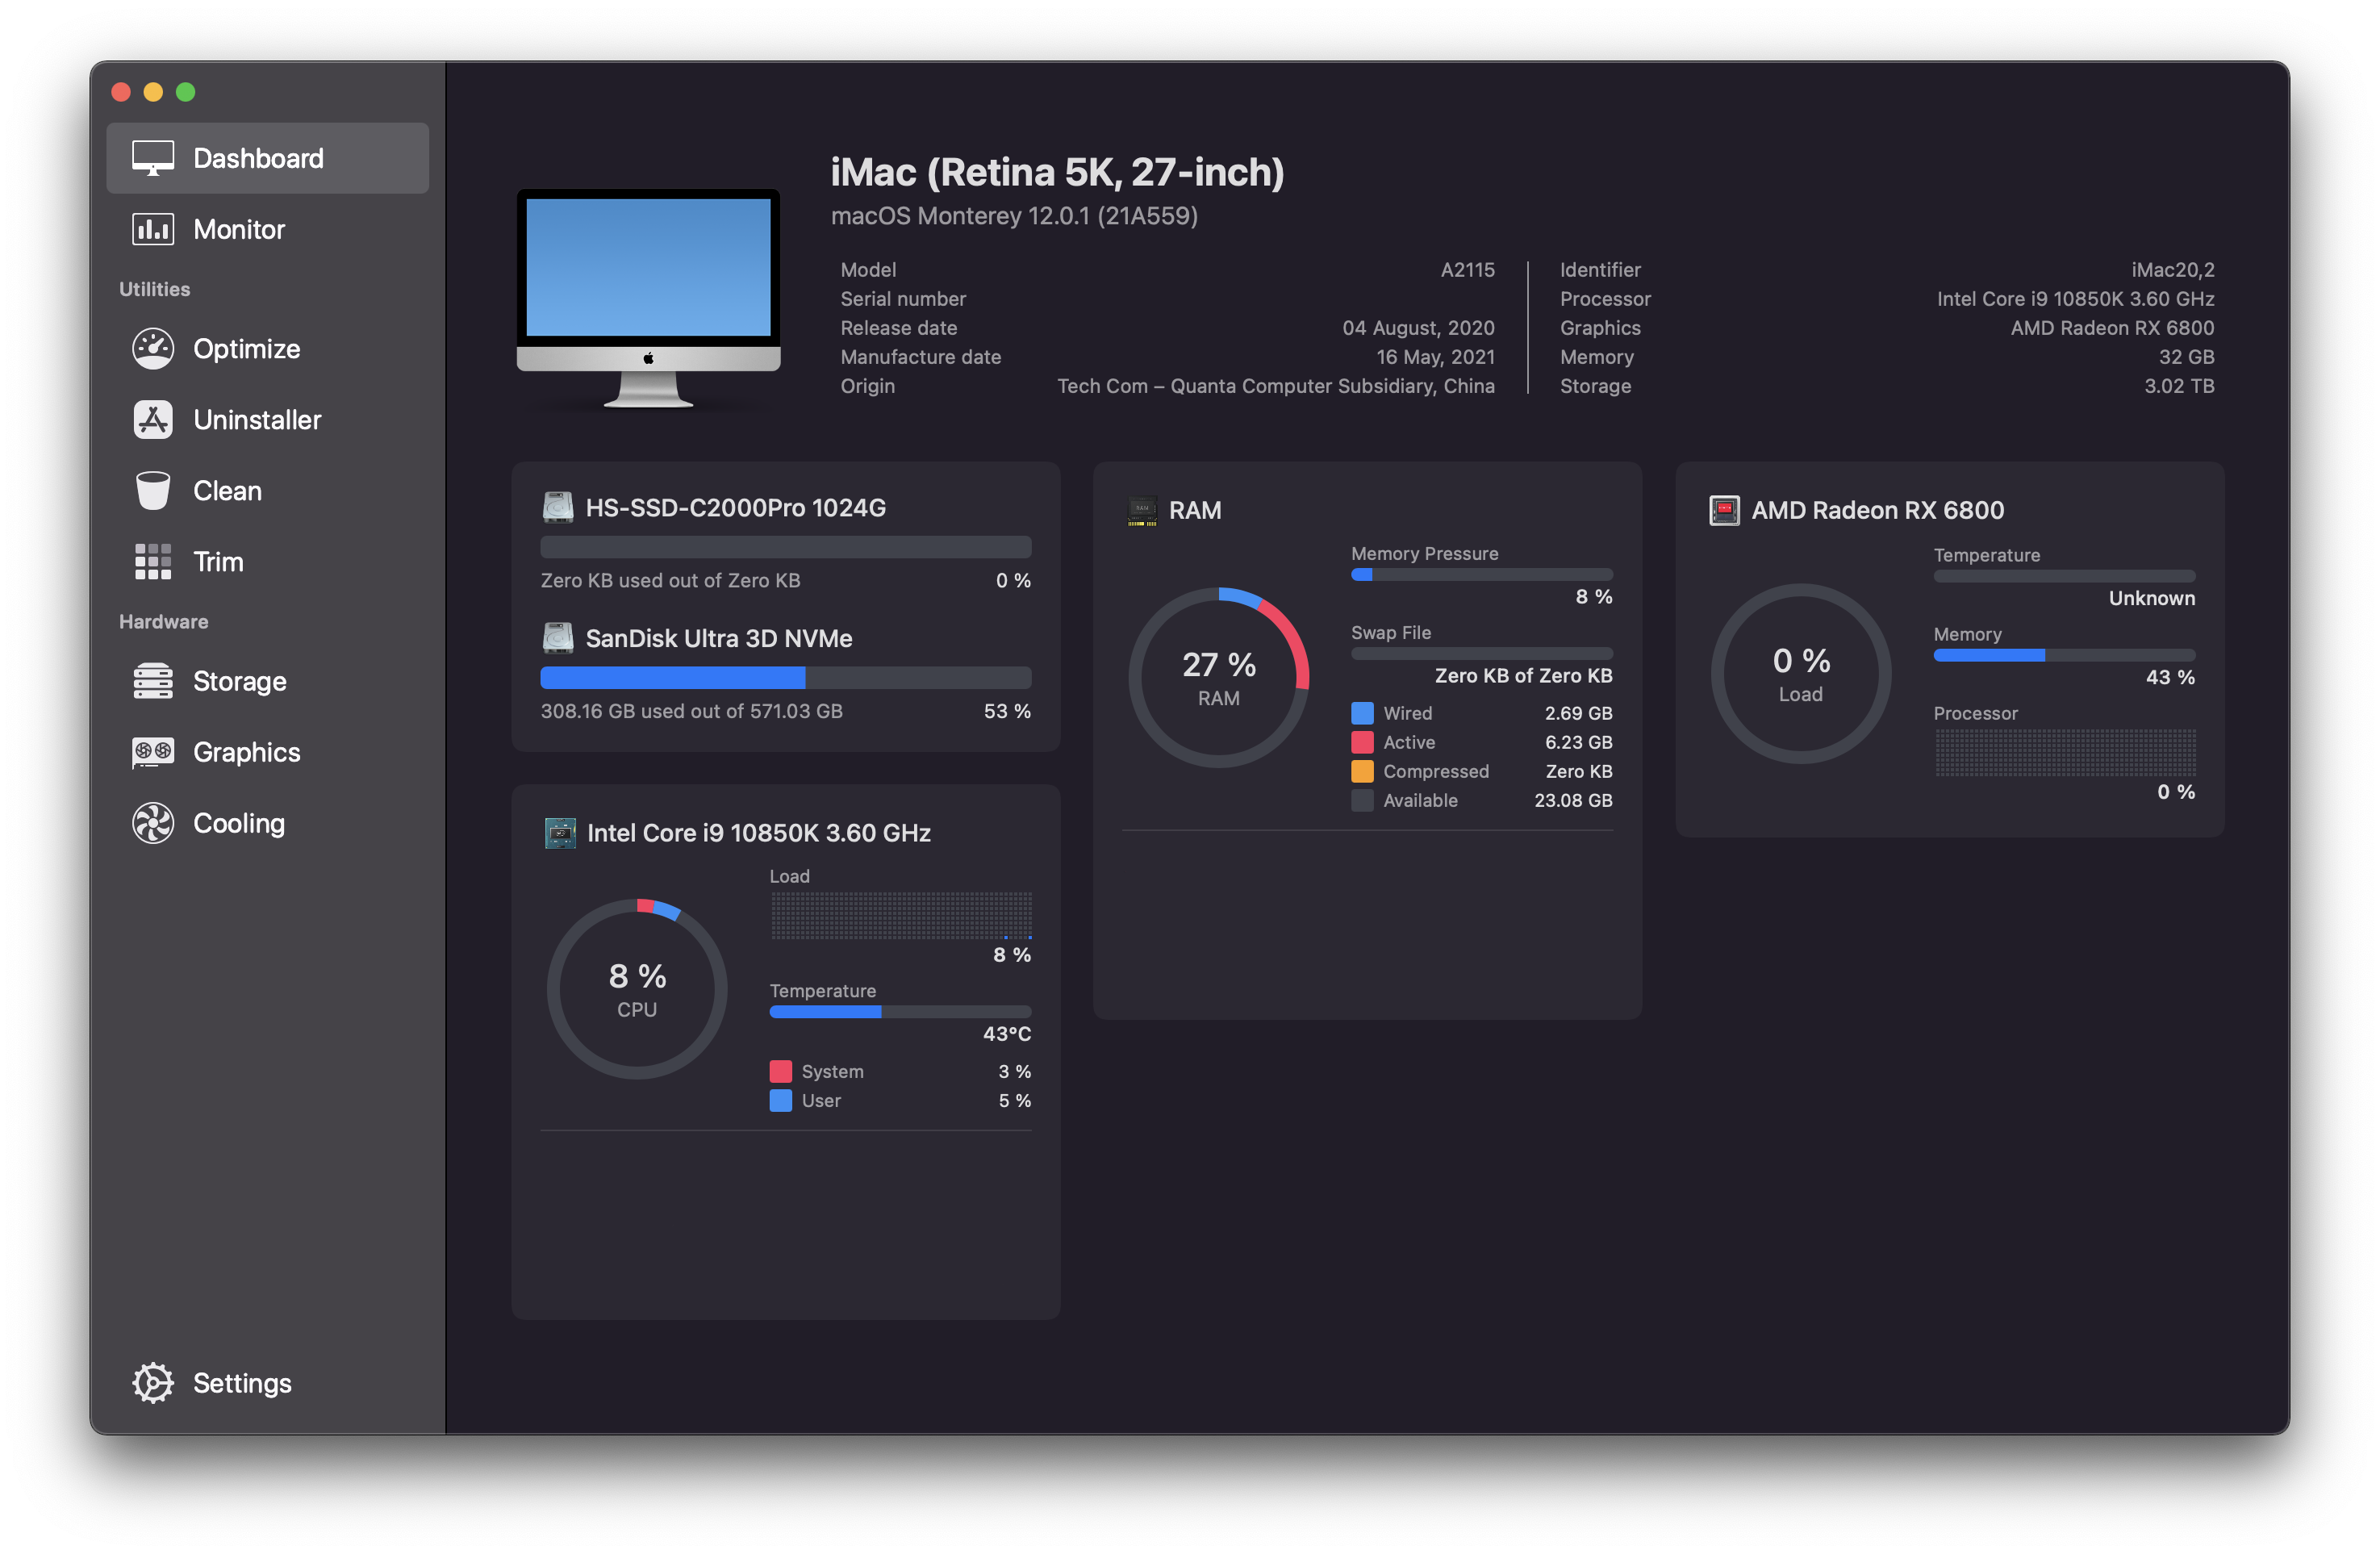Click the 27 % RAM circular gauge
The height and width of the screenshot is (1554, 2380).
click(1218, 677)
